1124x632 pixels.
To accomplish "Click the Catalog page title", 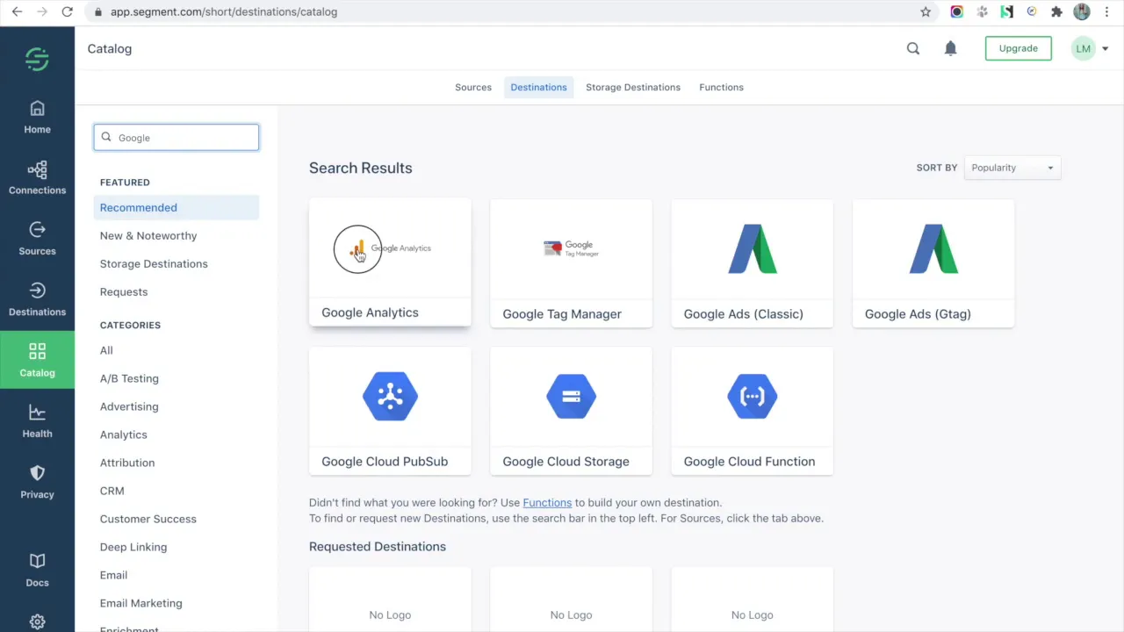I will tap(110, 48).
